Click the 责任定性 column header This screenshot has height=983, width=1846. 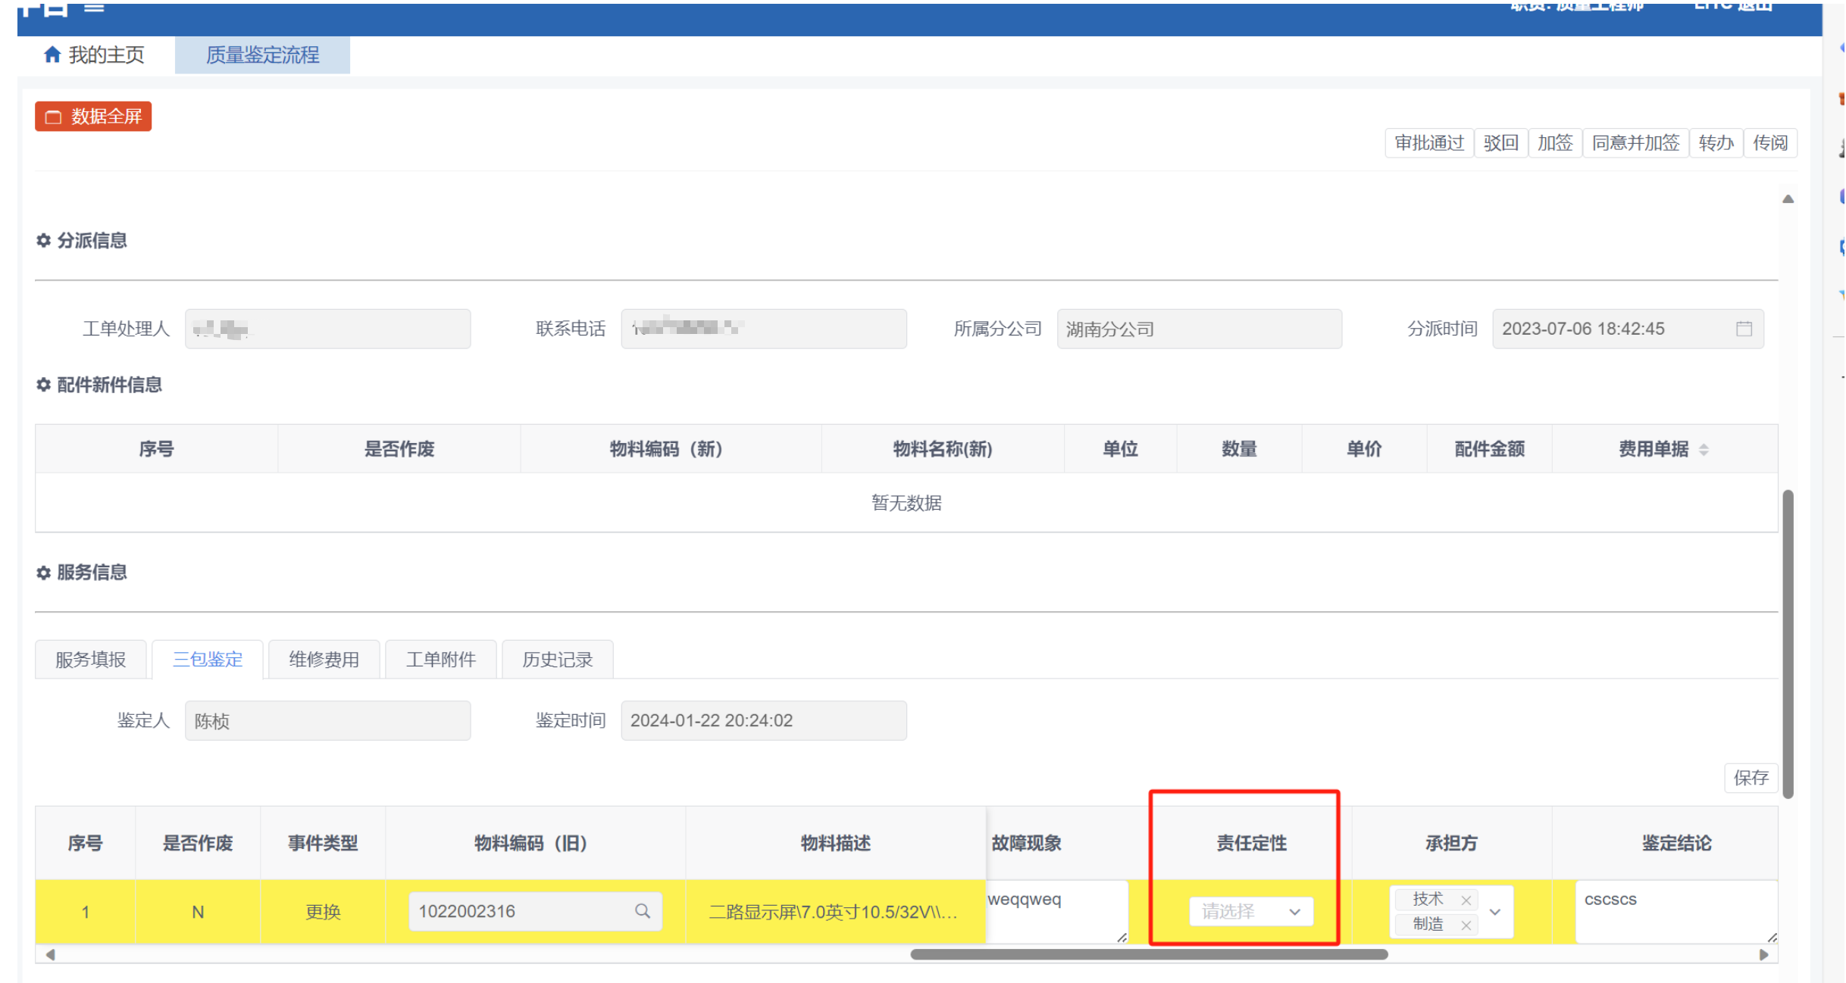tap(1252, 843)
